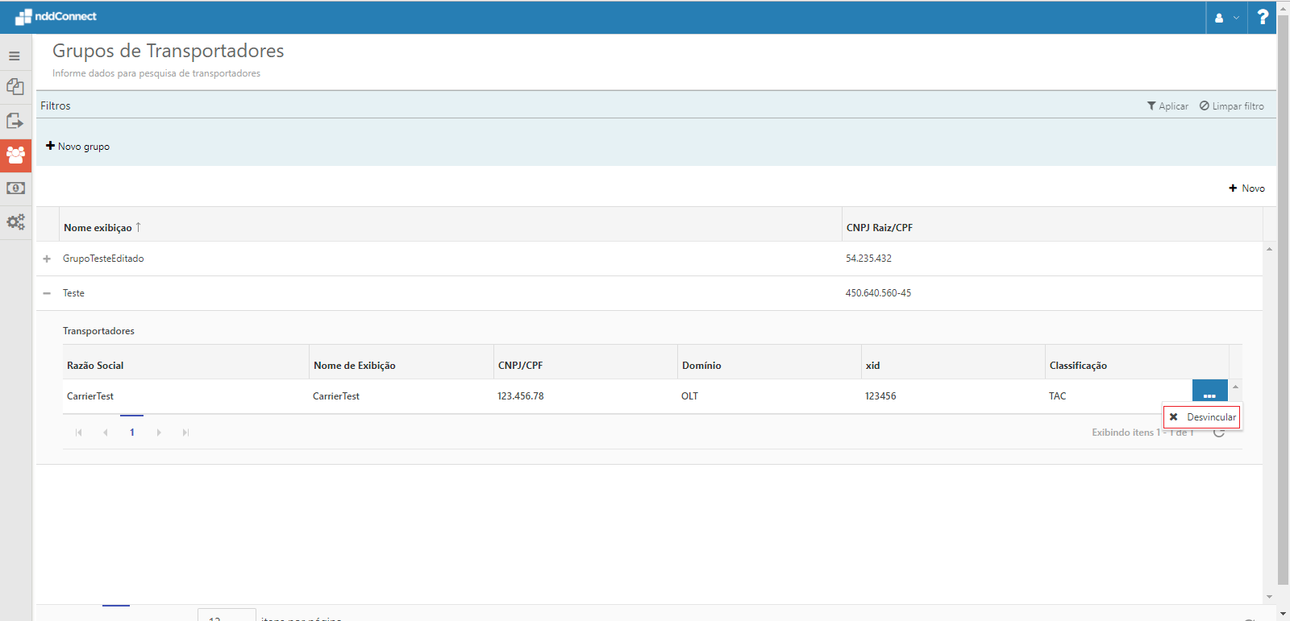Image resolution: width=1290 pixels, height=621 pixels.
Task: Click Novo grupo button
Action: (x=78, y=147)
